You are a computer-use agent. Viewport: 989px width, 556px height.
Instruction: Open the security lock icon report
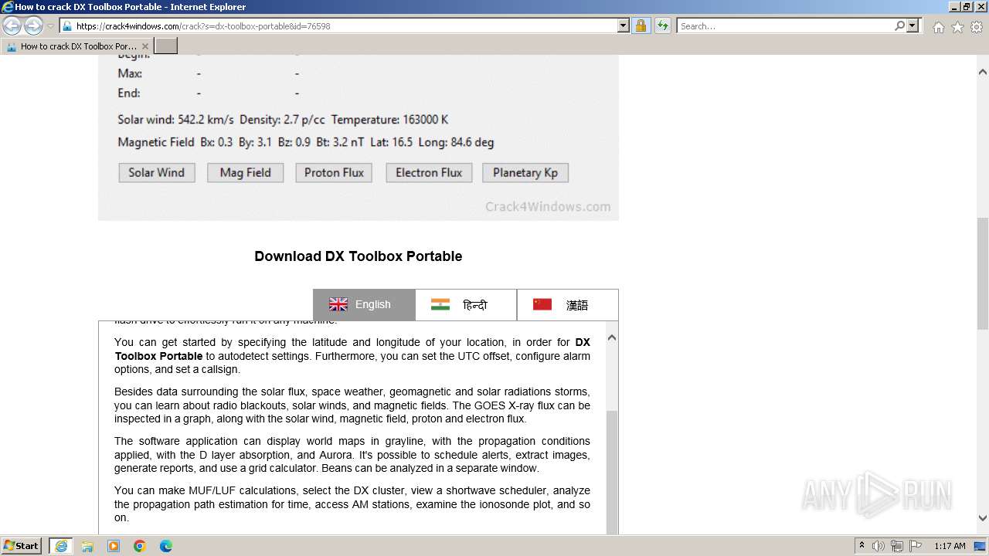click(641, 25)
